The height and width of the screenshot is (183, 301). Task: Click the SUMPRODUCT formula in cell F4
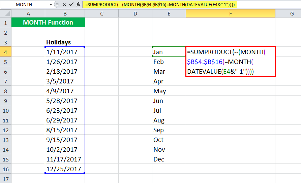(230, 62)
